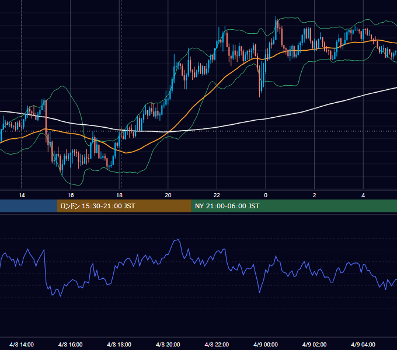Click the '4/8 14:00' date label
397x350 pixels.
pyautogui.click(x=22, y=344)
